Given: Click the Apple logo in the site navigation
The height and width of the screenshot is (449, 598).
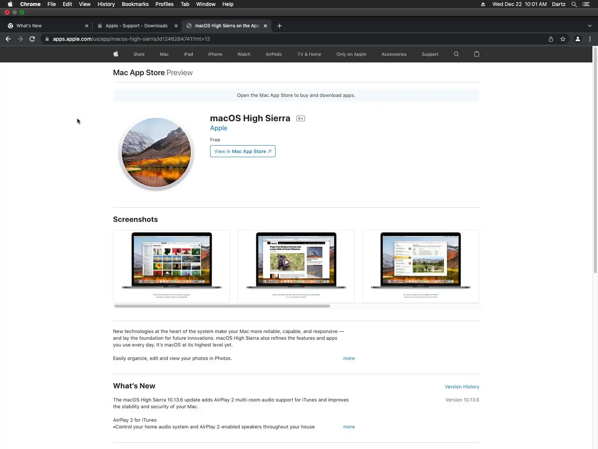Looking at the screenshot, I should pyautogui.click(x=116, y=54).
